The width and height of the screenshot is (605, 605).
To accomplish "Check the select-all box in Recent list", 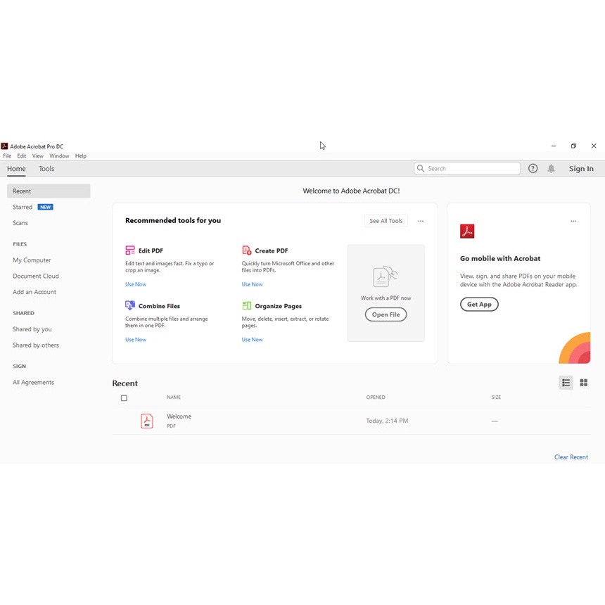I will (x=124, y=397).
